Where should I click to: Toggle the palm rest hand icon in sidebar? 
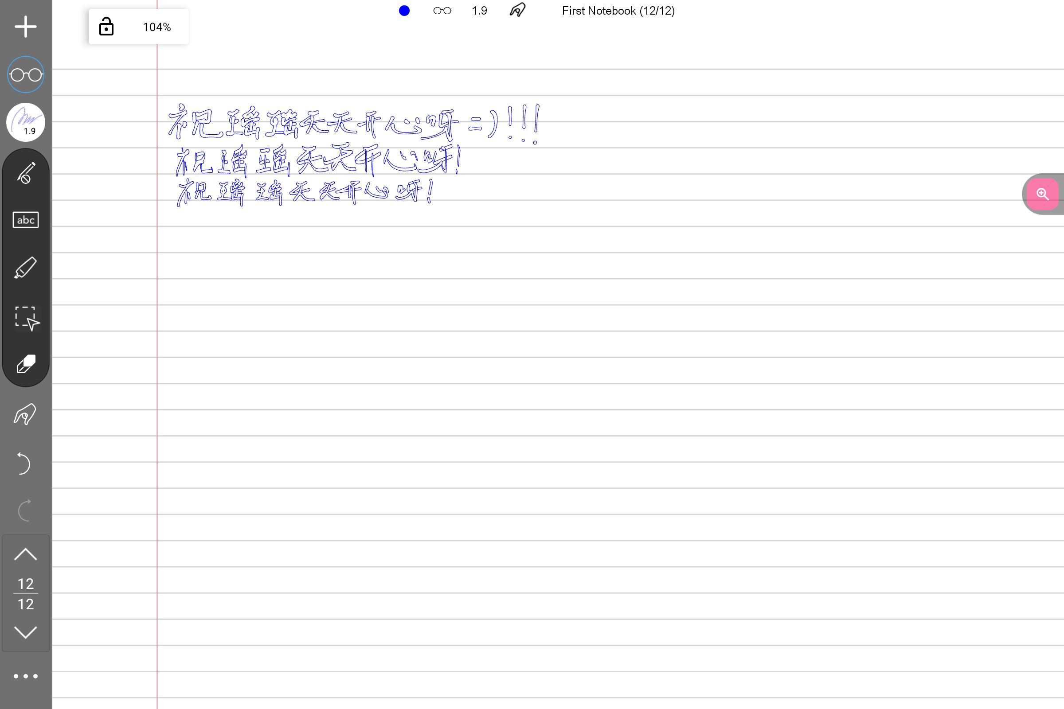pos(25,414)
